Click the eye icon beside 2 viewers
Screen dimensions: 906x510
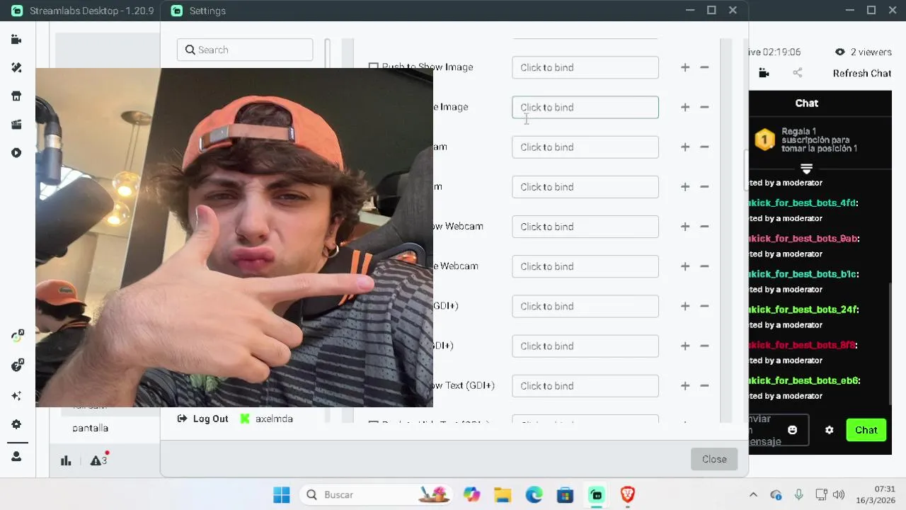839,52
